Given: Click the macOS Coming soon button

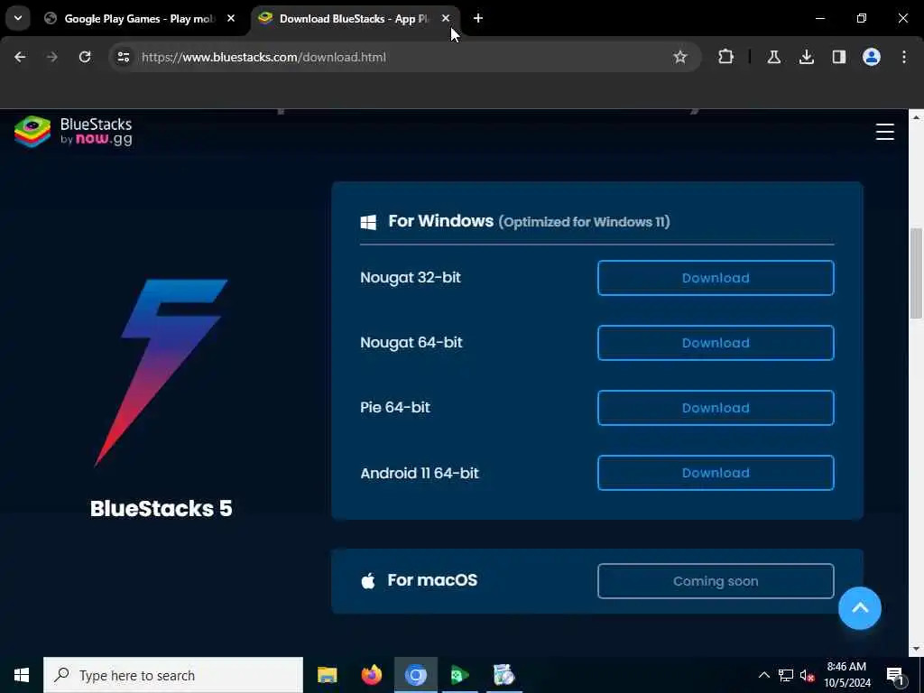Looking at the screenshot, I should [716, 581].
